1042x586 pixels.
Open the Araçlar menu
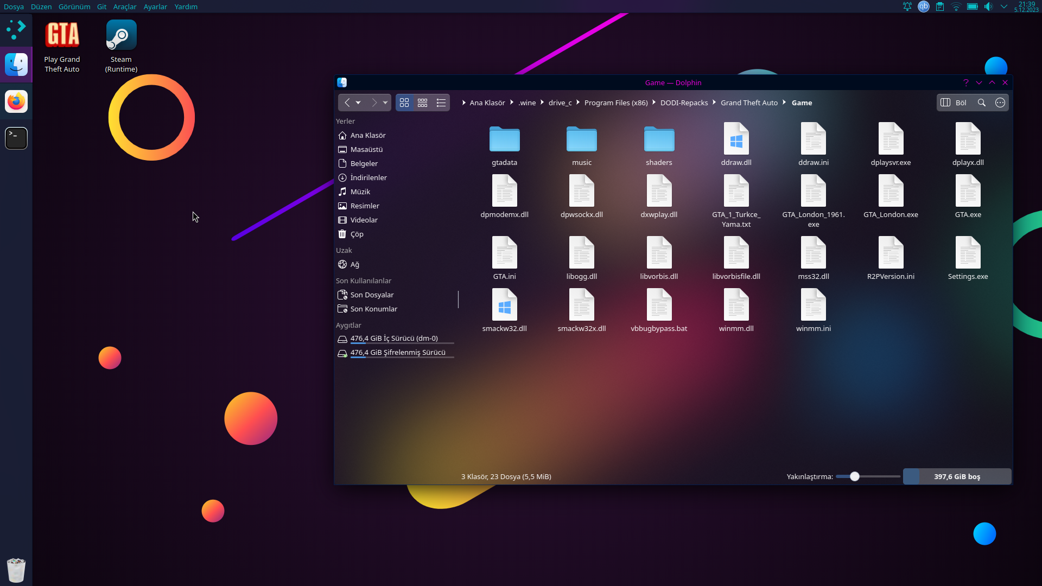125,7
